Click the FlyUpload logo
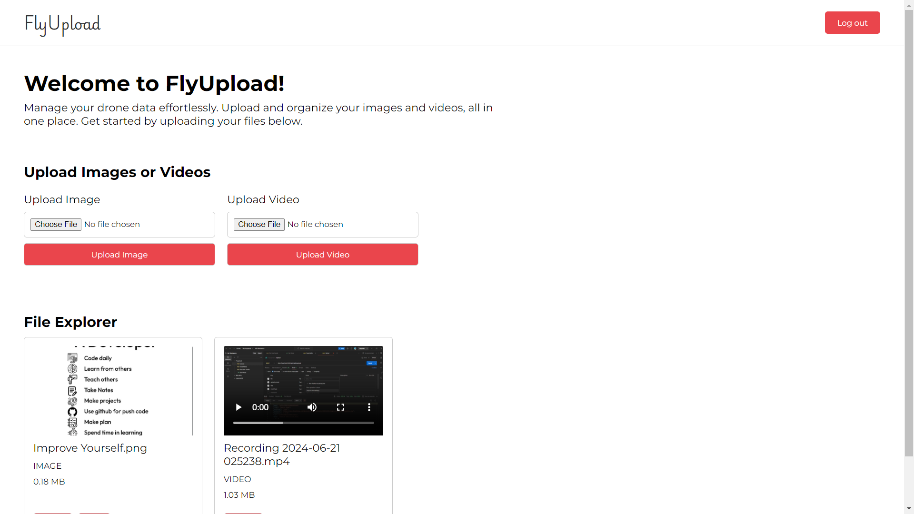The width and height of the screenshot is (914, 514). click(x=63, y=24)
